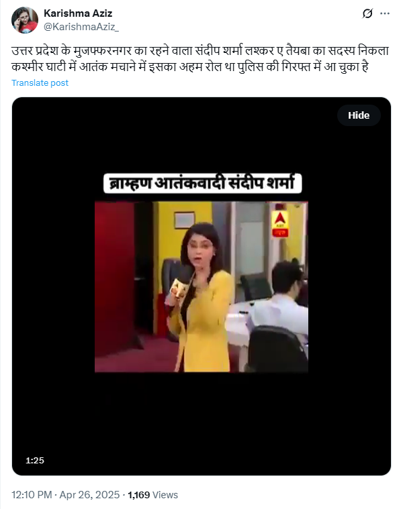Click the ABP News logo in the video
The height and width of the screenshot is (509, 401).
(280, 224)
